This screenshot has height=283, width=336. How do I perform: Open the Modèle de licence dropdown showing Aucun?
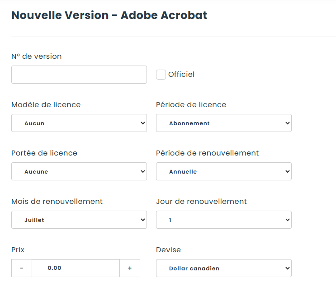pyautogui.click(x=79, y=123)
